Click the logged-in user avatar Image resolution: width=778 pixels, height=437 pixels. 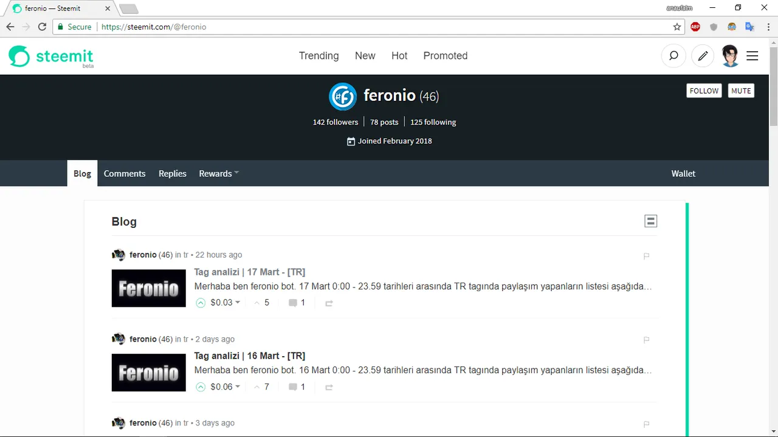pos(730,56)
